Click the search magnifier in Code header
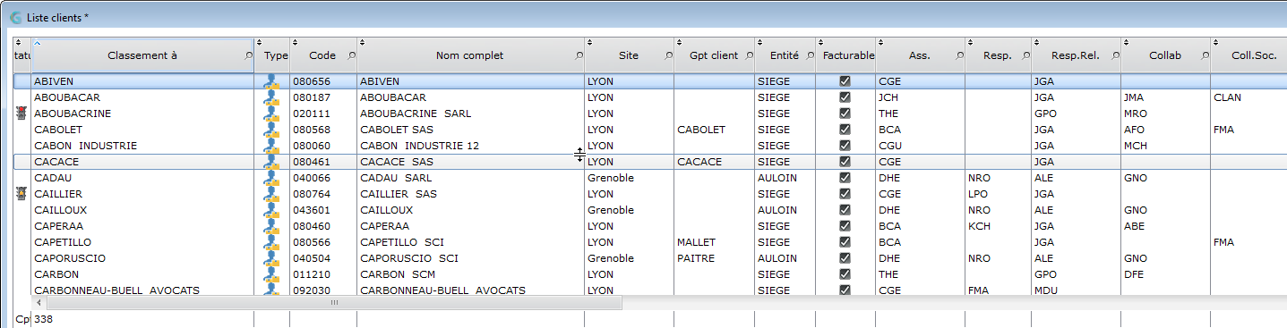The height and width of the screenshot is (328, 1287). tap(351, 56)
